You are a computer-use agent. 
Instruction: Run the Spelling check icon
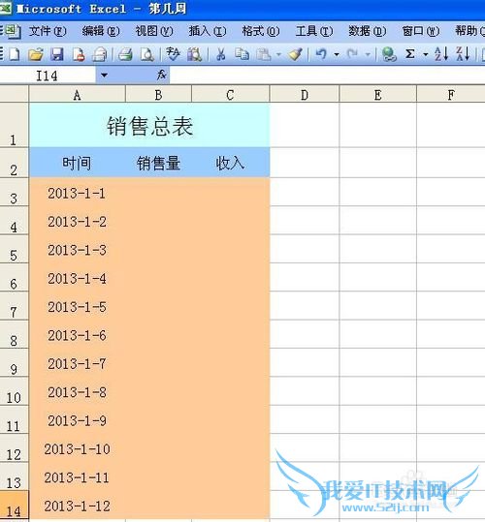tap(173, 54)
